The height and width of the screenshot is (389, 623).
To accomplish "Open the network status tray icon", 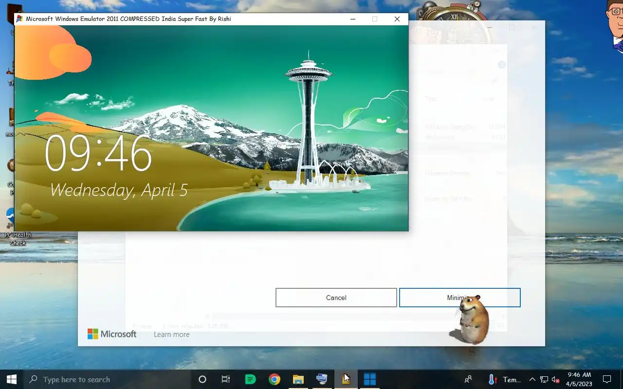I will click(544, 380).
